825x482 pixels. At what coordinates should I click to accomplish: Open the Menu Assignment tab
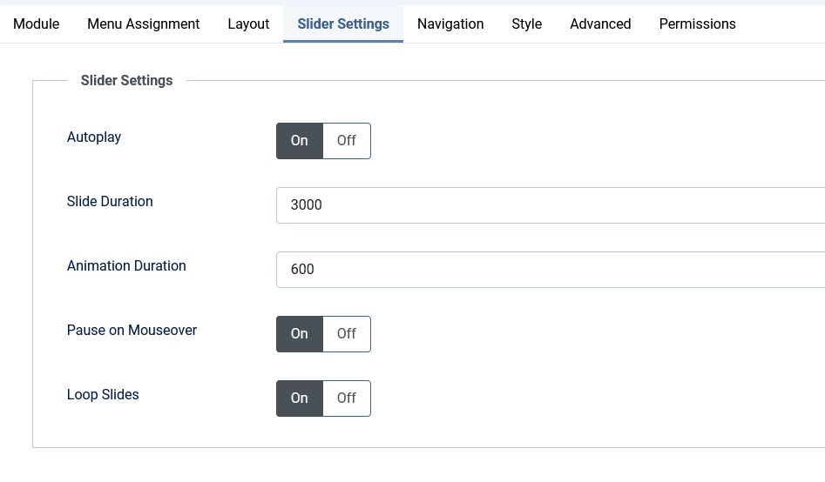click(x=143, y=23)
